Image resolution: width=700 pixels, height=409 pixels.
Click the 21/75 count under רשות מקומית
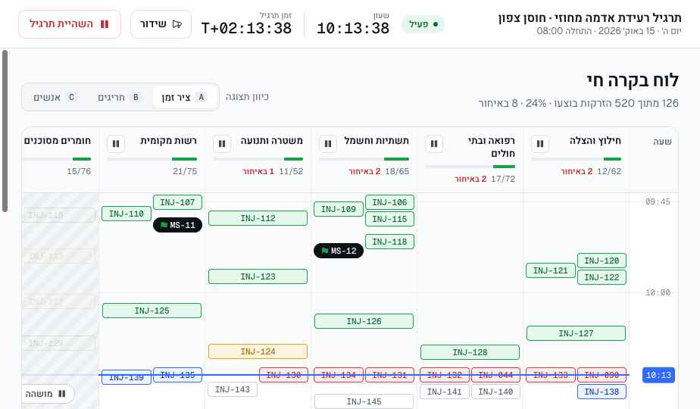(185, 171)
